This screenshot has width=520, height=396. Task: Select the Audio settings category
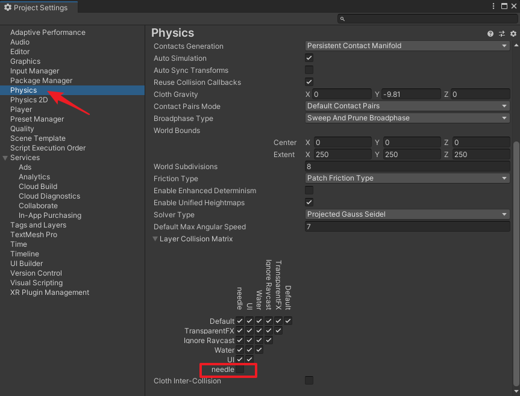pyautogui.click(x=20, y=42)
